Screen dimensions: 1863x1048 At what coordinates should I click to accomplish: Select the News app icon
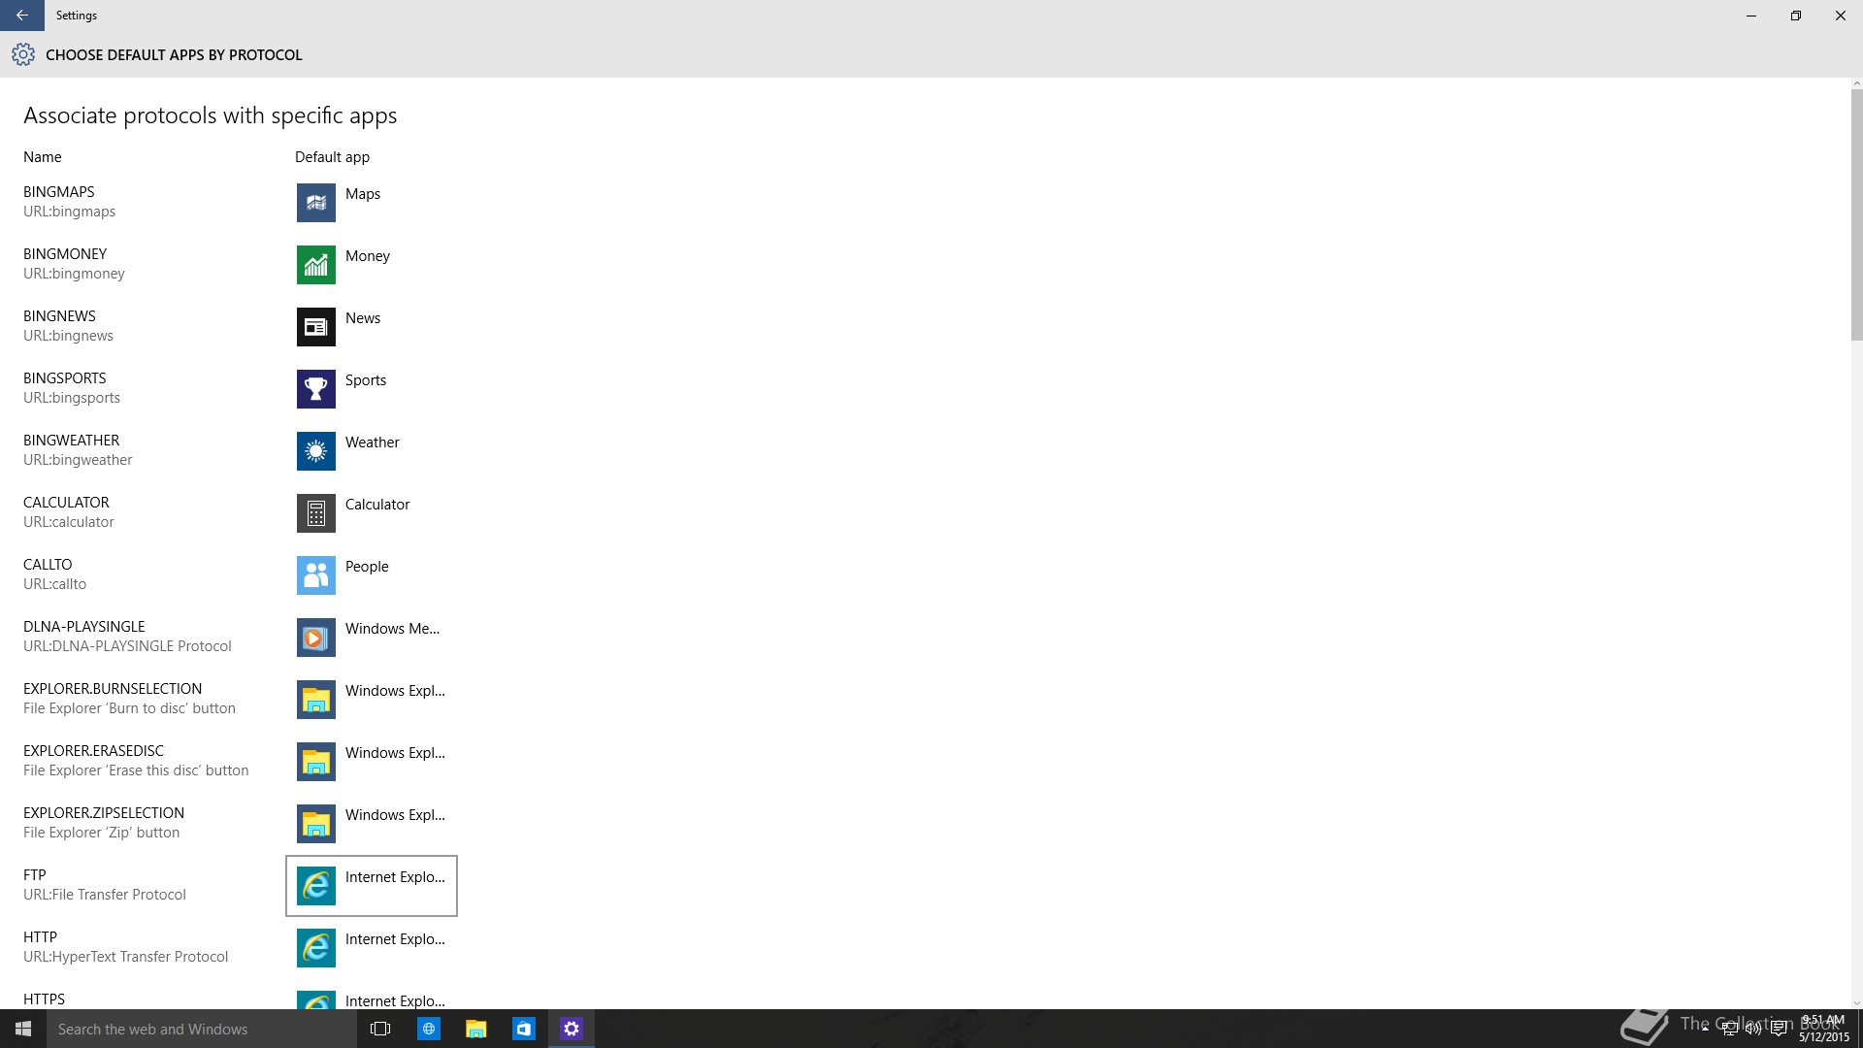[x=315, y=327]
